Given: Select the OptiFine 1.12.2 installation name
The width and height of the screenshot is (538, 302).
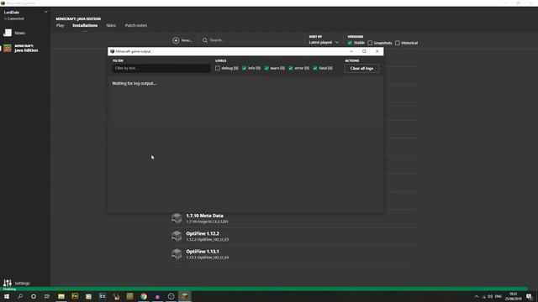Looking at the screenshot, I should pos(203,233).
